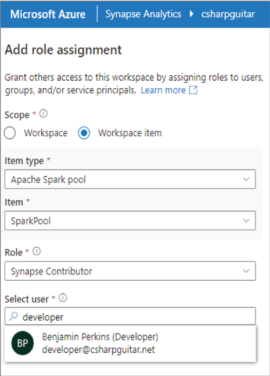Click the Scope info icon

[44, 113]
